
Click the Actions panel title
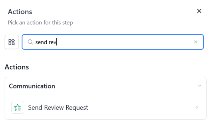(20, 12)
